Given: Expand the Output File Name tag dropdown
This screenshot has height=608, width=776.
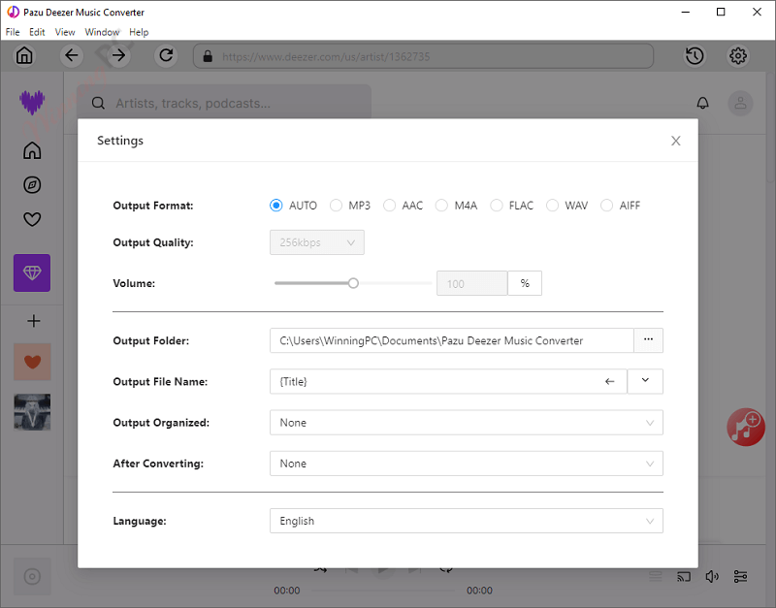Looking at the screenshot, I should 645,381.
